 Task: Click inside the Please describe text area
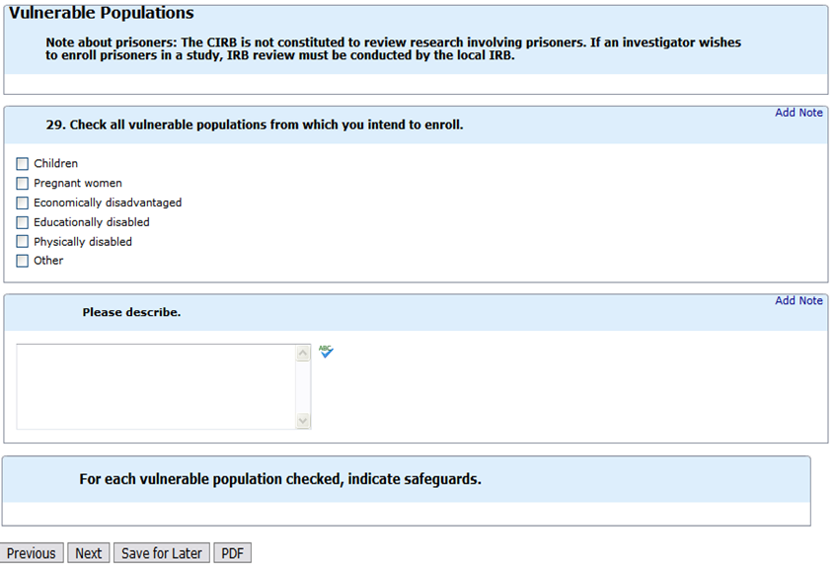click(156, 386)
